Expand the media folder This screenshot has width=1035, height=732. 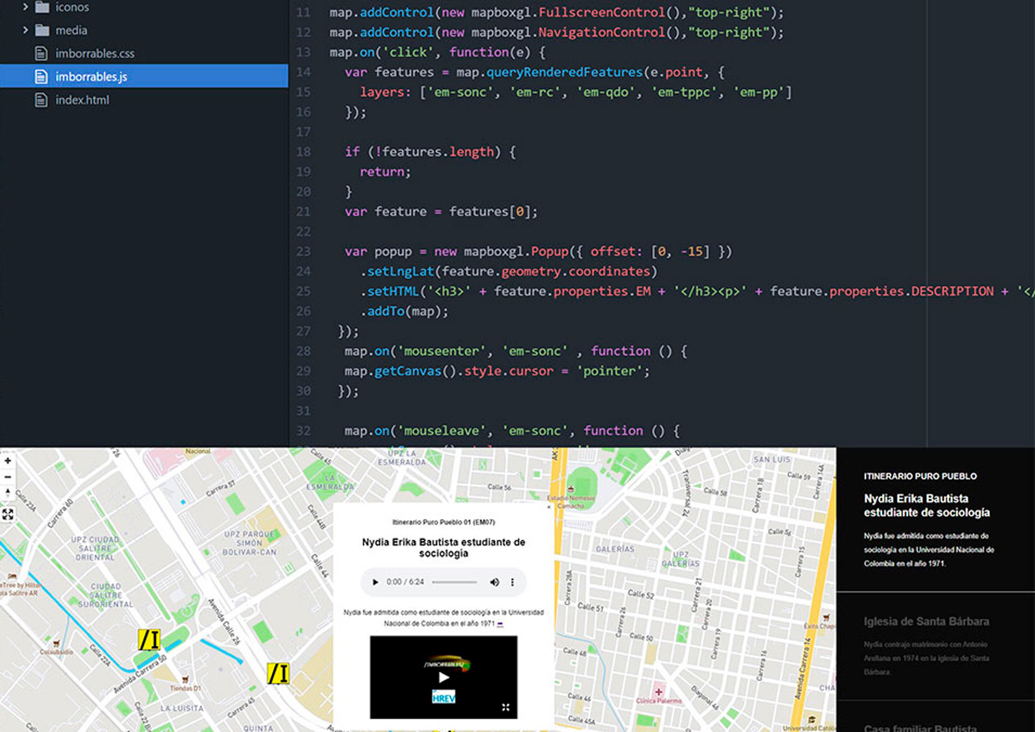pos(25,30)
